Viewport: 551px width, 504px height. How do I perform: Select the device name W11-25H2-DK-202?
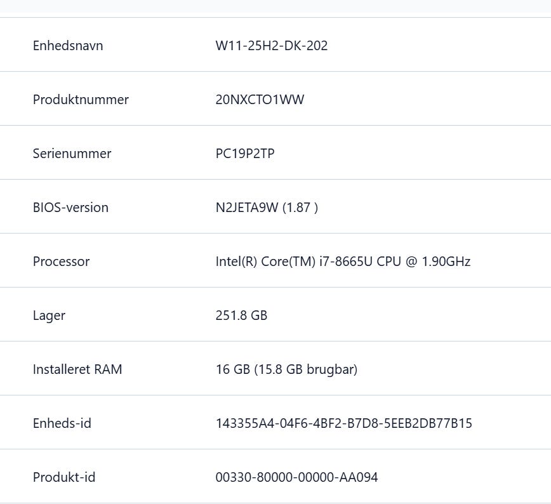(x=272, y=46)
